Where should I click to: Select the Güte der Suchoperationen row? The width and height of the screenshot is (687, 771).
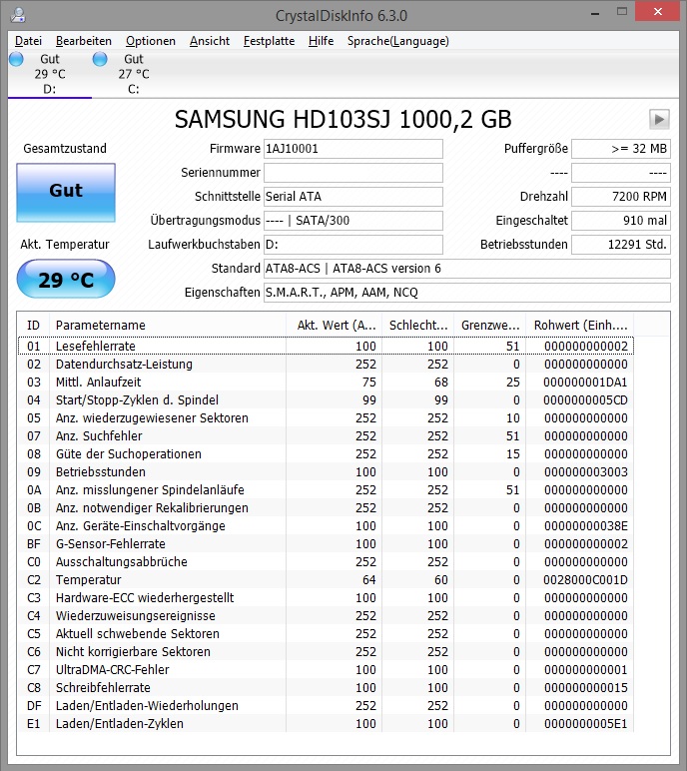coord(327,453)
